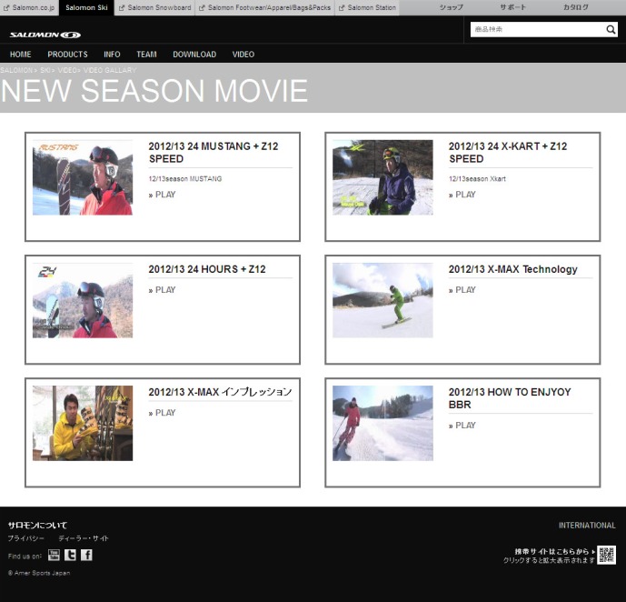
Task: Click the 2012/13 24 HOURS + Z12 title
Action: click(207, 269)
